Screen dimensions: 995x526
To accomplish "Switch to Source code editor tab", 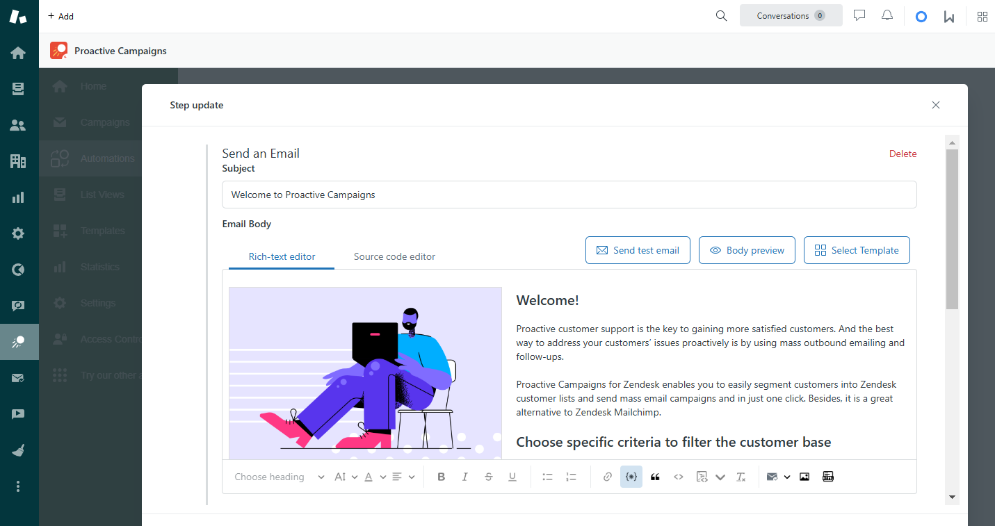I will pyautogui.click(x=394, y=256).
